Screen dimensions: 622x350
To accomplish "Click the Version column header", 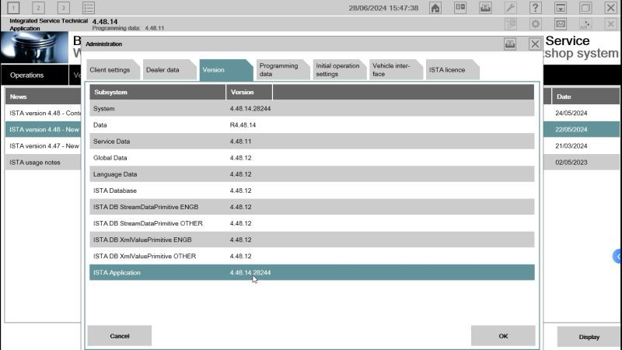I will pos(249,92).
